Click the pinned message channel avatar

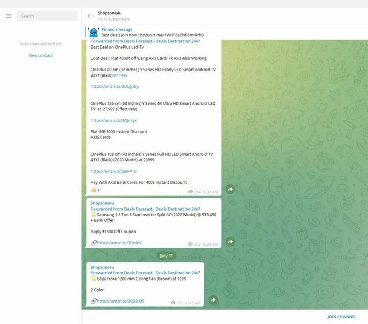pyautogui.click(x=93, y=32)
